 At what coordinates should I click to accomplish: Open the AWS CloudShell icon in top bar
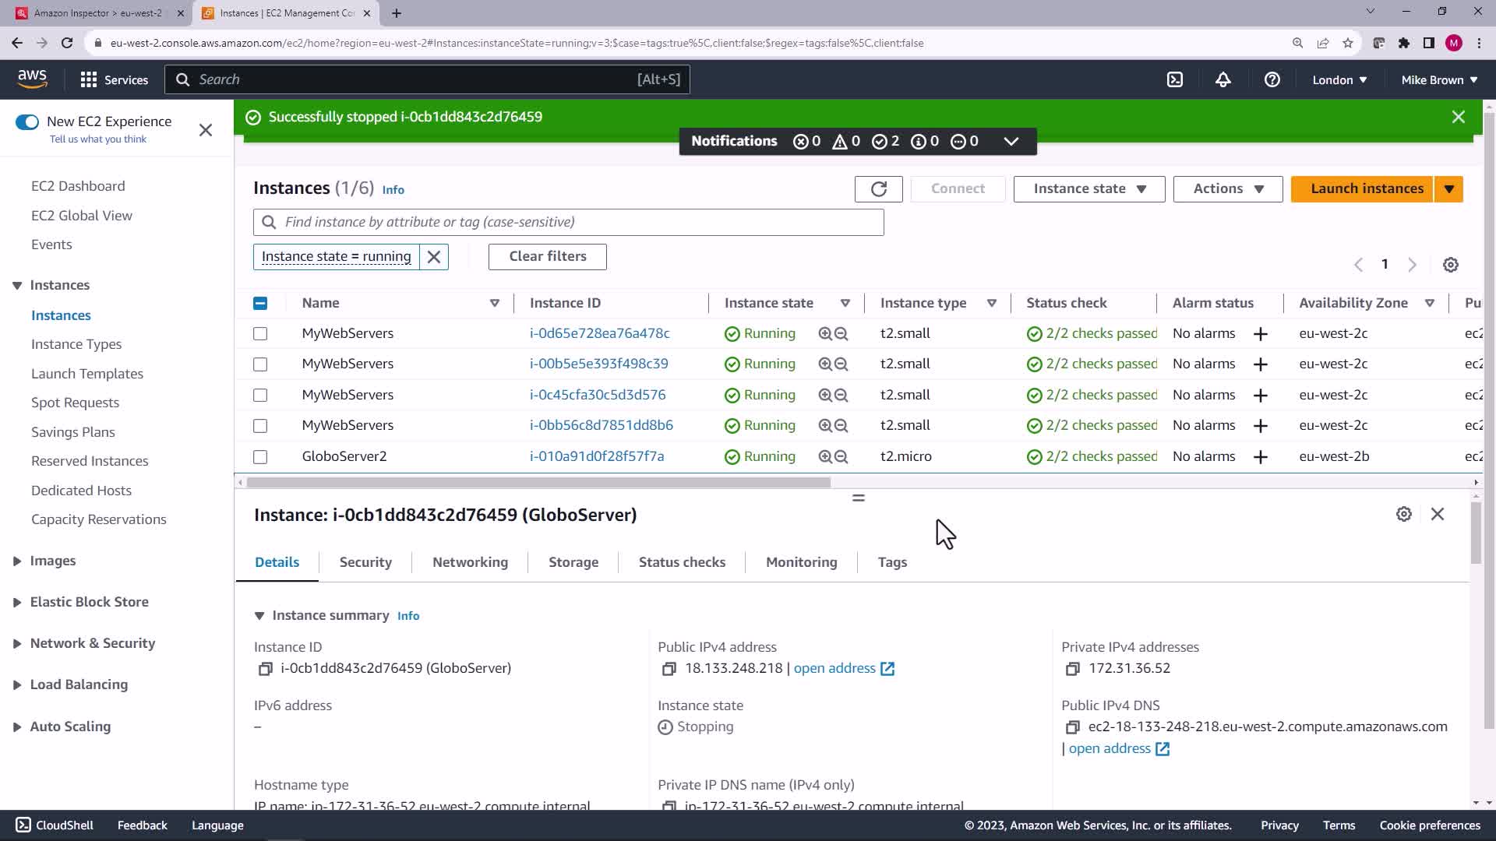coord(1175,79)
